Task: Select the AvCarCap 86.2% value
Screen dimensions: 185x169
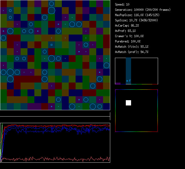Action: pos(127,26)
